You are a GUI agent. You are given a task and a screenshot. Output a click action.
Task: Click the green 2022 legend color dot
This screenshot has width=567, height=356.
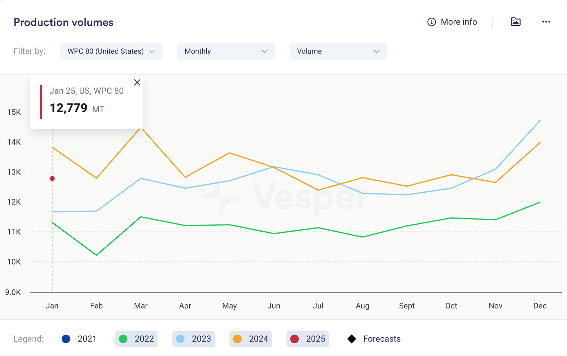coord(123,339)
